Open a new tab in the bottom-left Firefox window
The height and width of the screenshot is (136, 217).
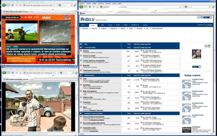tap(32, 79)
